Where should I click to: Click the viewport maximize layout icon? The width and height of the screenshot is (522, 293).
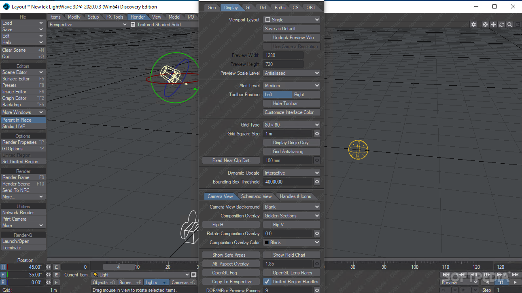coord(518,25)
